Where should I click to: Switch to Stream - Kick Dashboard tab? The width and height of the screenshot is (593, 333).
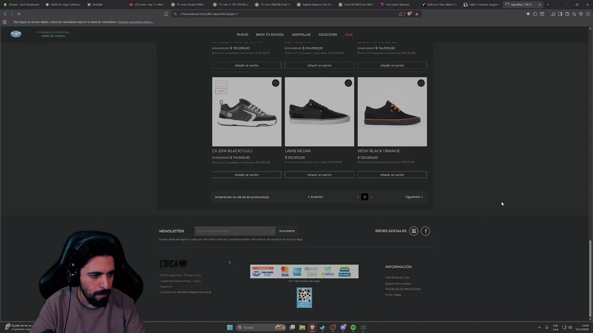pyautogui.click(x=21, y=5)
